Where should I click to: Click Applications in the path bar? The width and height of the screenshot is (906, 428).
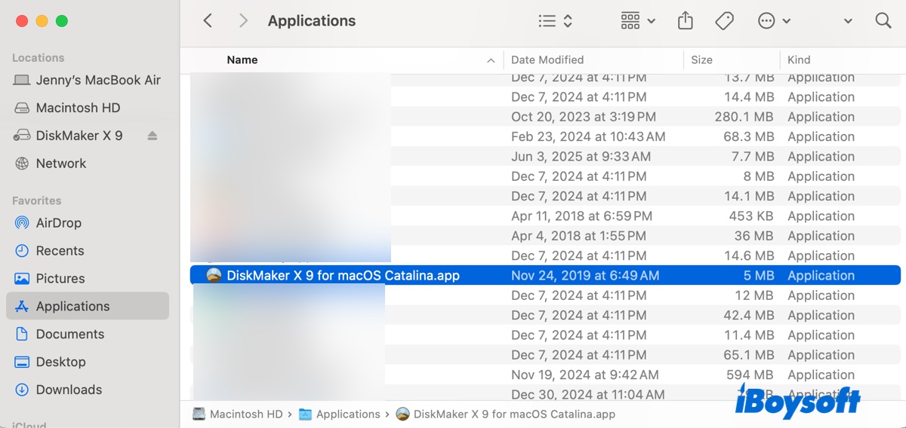347,414
